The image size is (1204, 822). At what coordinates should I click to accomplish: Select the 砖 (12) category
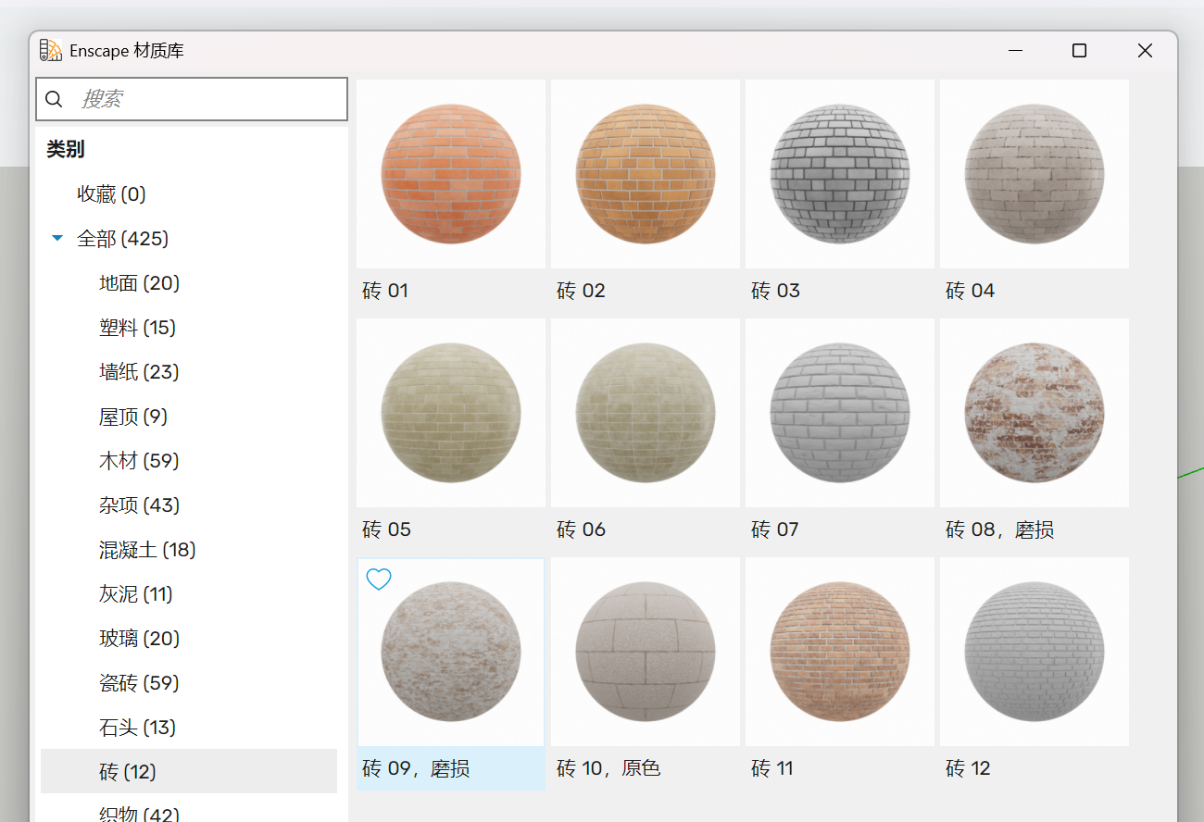point(128,772)
